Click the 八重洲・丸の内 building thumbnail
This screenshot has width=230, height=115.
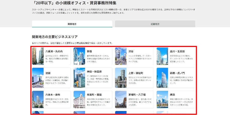click(38, 56)
